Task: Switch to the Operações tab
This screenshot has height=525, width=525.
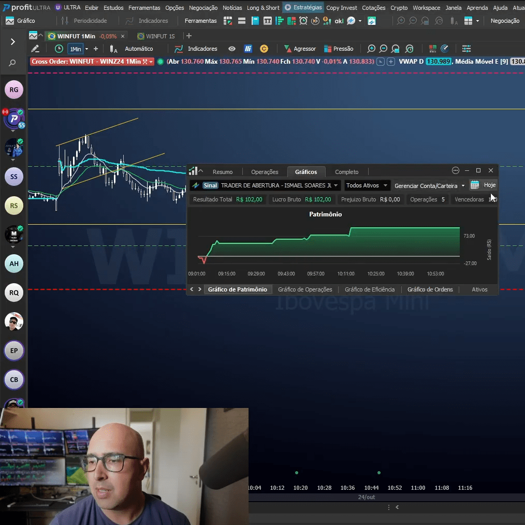Action: [265, 172]
